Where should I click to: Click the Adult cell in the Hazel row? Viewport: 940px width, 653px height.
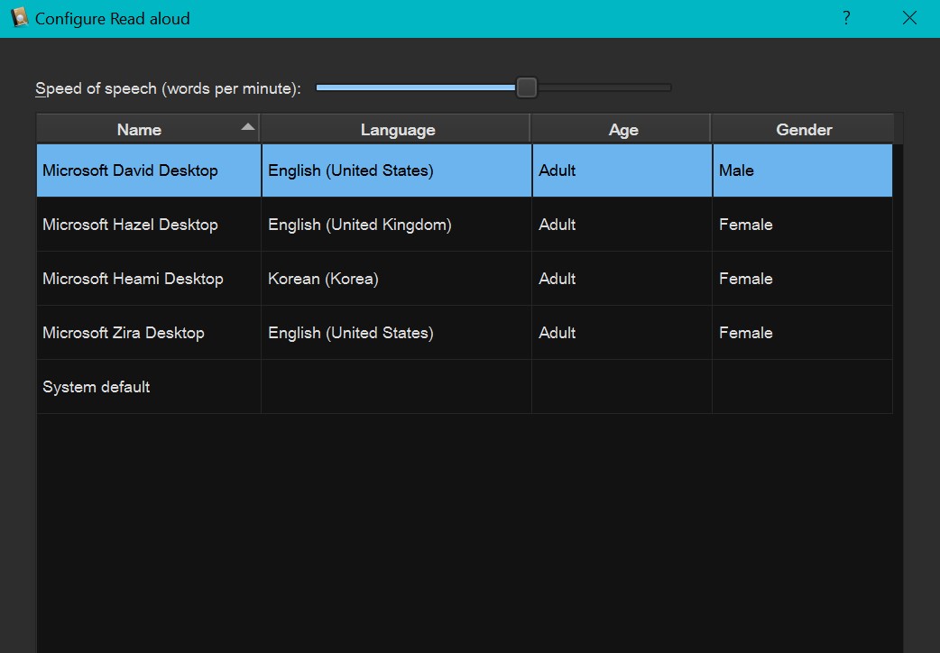pos(622,225)
